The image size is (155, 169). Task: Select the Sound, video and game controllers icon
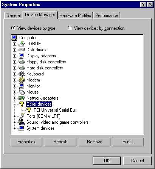pyautogui.click(x=22, y=122)
